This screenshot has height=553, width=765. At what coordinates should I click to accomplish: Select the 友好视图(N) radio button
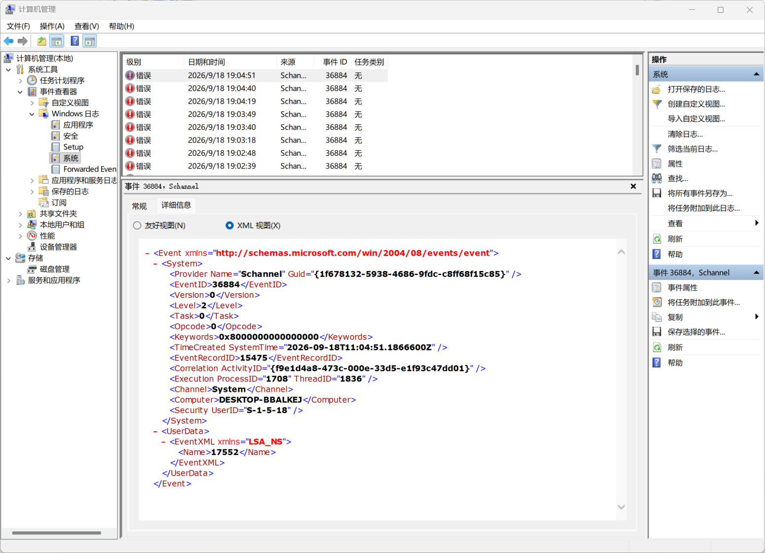coord(137,225)
